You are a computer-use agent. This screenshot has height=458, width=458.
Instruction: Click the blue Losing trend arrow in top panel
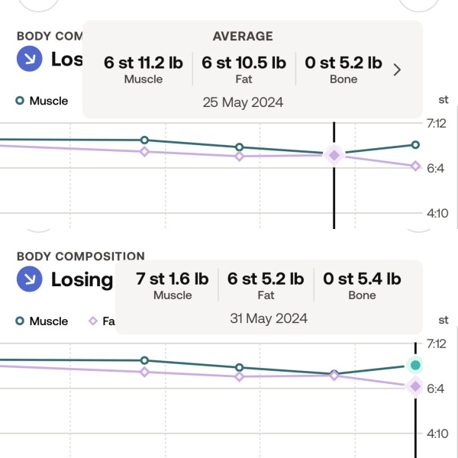click(x=29, y=59)
